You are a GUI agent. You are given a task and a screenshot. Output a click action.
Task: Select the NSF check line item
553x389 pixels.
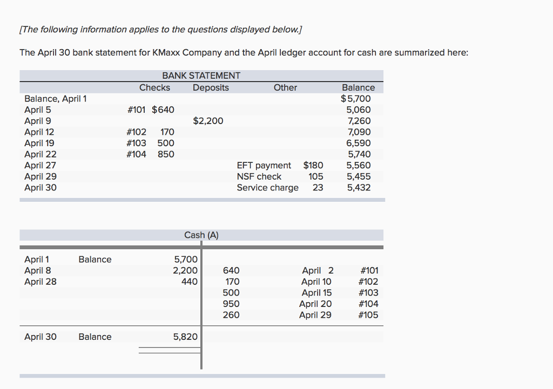point(259,176)
